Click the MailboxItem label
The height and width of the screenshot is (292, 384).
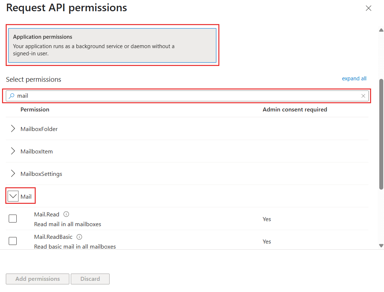click(x=37, y=151)
